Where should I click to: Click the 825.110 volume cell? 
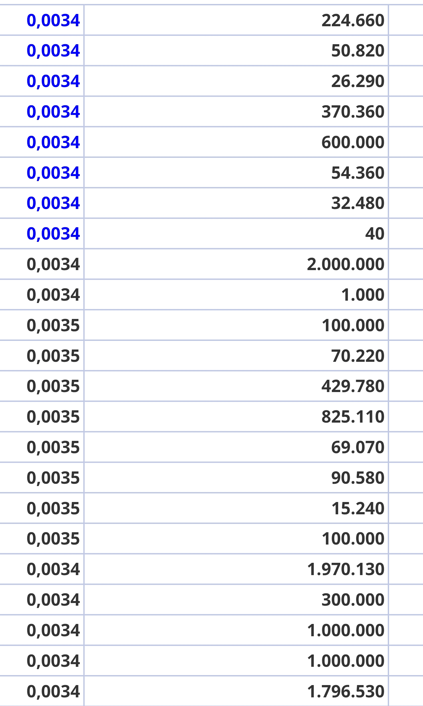236,417
